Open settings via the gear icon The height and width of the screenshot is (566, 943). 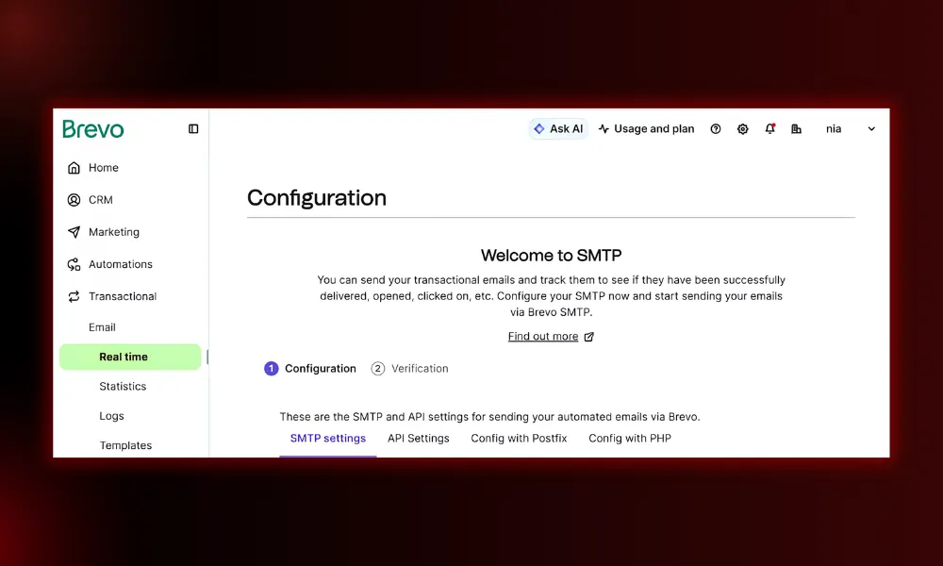pyautogui.click(x=743, y=128)
